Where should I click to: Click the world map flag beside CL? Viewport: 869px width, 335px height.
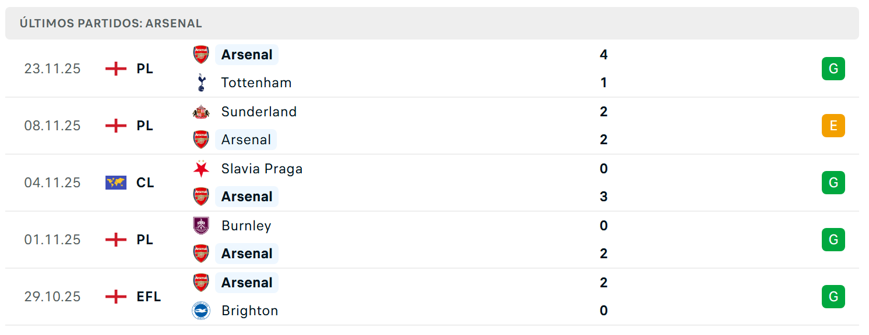click(116, 183)
